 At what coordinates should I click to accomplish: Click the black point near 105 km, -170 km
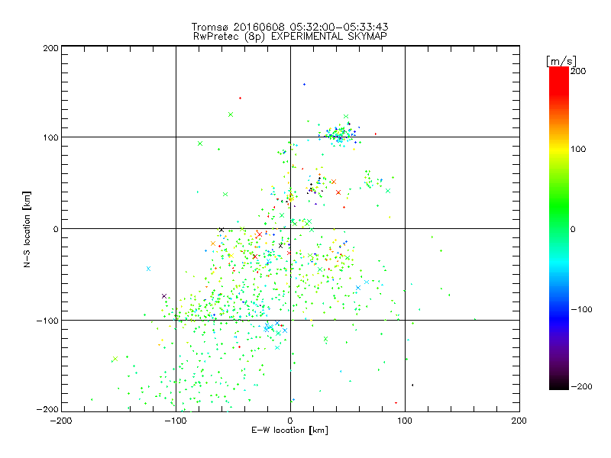(x=412, y=385)
